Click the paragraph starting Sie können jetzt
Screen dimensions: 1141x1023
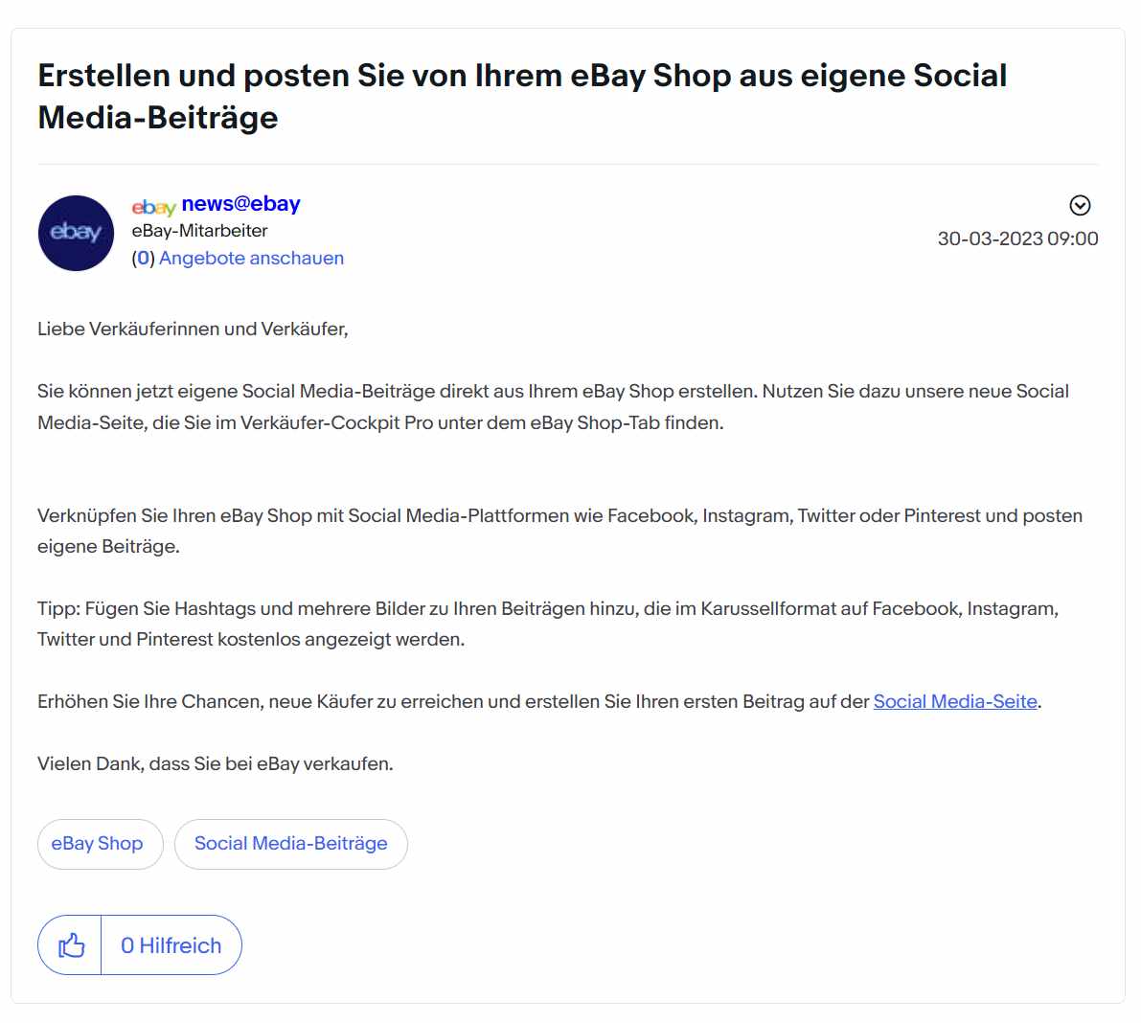[553, 407]
